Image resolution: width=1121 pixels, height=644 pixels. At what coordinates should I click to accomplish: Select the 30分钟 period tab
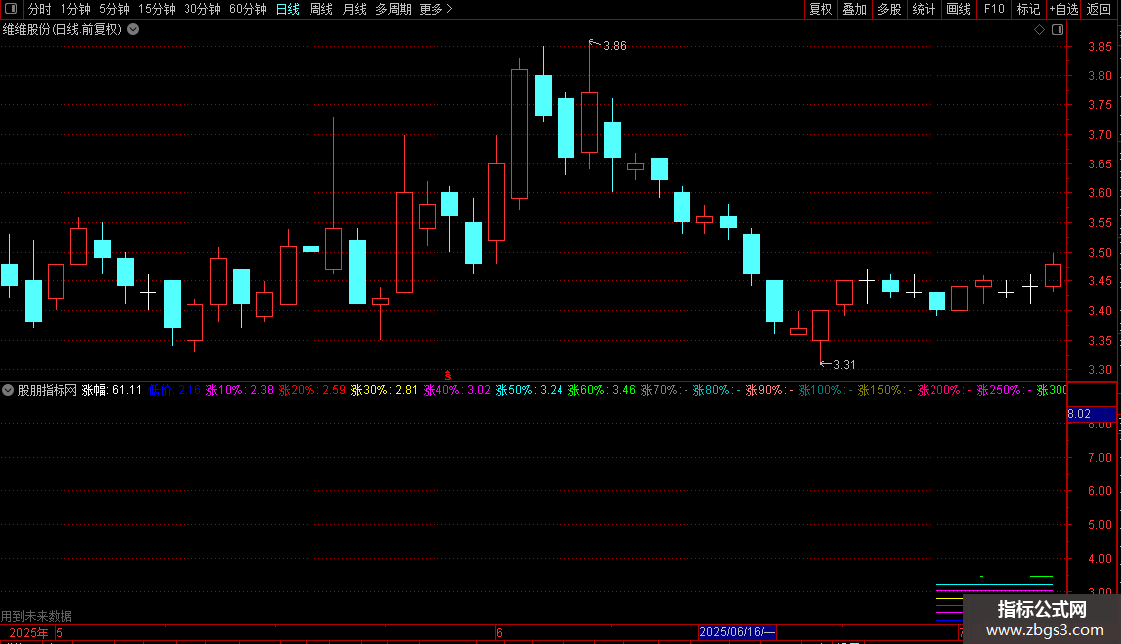(201, 9)
